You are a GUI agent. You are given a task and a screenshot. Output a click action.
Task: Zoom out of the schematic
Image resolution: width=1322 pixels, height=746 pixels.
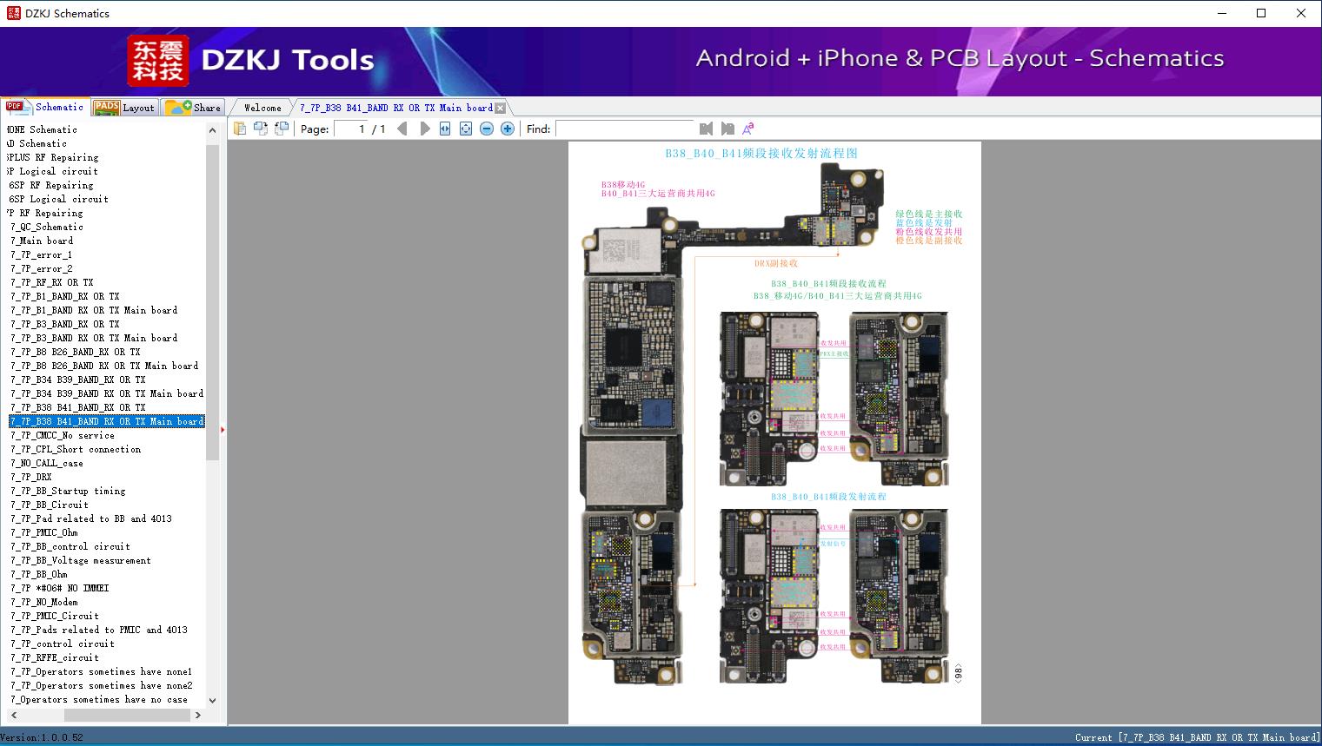point(487,129)
